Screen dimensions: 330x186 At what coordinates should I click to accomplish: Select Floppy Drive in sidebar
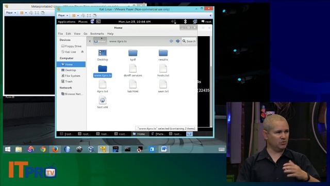[71, 46]
